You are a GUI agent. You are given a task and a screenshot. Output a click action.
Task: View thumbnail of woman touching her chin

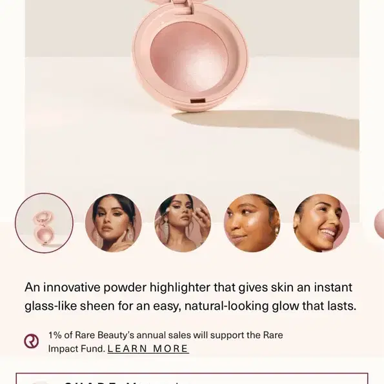coord(114,223)
